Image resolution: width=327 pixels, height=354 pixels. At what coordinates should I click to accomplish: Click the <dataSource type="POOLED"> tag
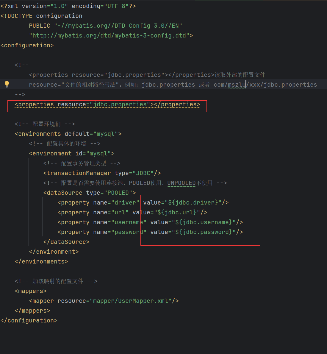90,193
